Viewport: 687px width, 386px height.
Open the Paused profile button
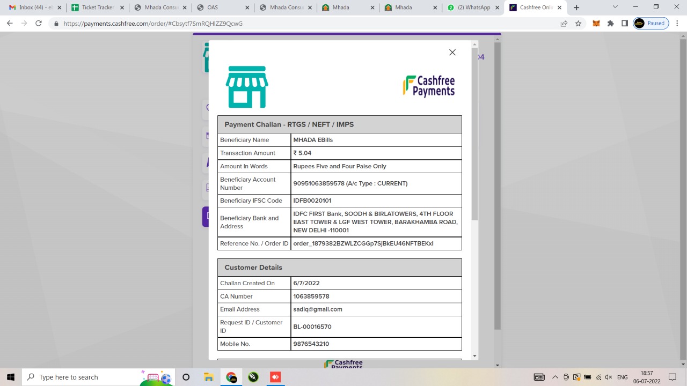(651, 24)
